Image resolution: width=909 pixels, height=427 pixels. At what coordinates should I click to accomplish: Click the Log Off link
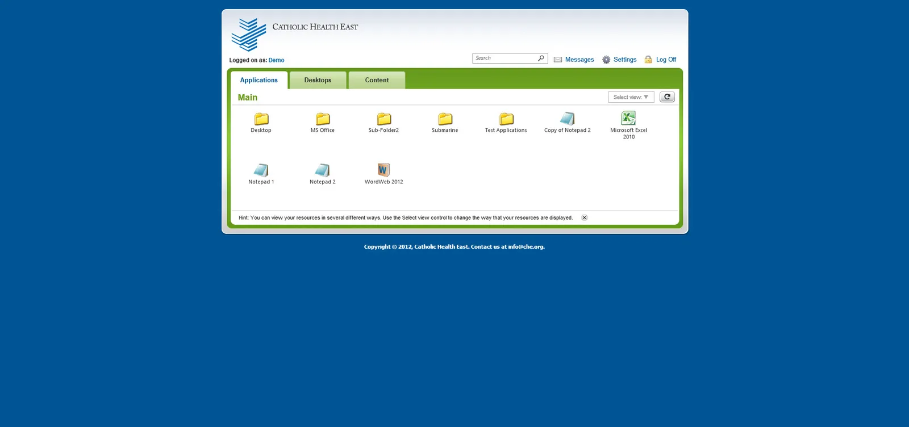(x=666, y=60)
